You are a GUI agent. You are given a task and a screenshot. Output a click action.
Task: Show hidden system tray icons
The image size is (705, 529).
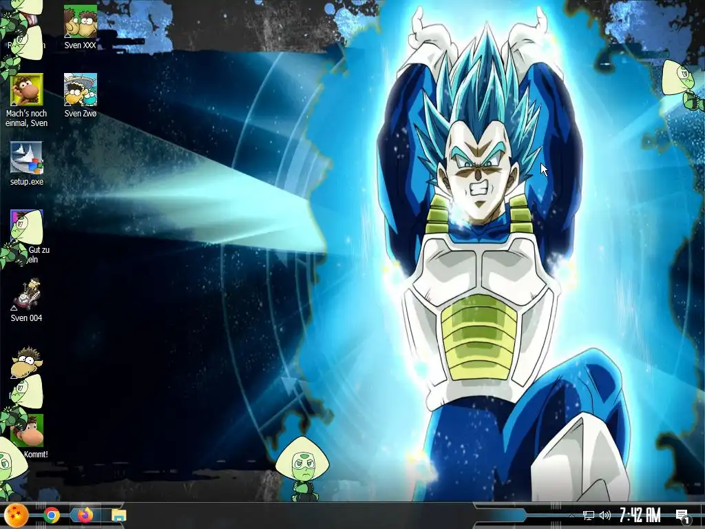coord(571,515)
